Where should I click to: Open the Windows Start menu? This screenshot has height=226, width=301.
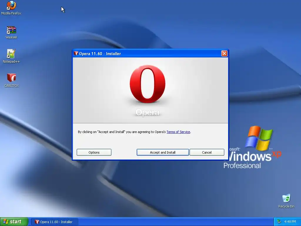coord(14,222)
